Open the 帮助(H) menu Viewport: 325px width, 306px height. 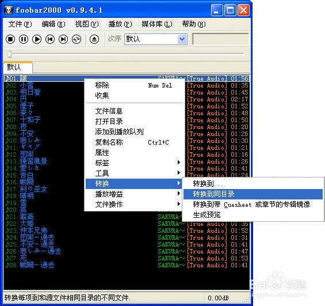(x=194, y=24)
